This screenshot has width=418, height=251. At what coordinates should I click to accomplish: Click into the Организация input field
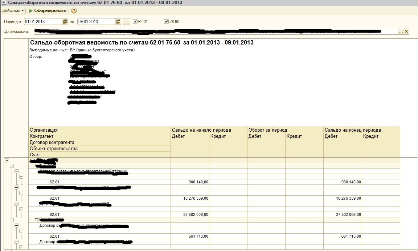point(216,31)
